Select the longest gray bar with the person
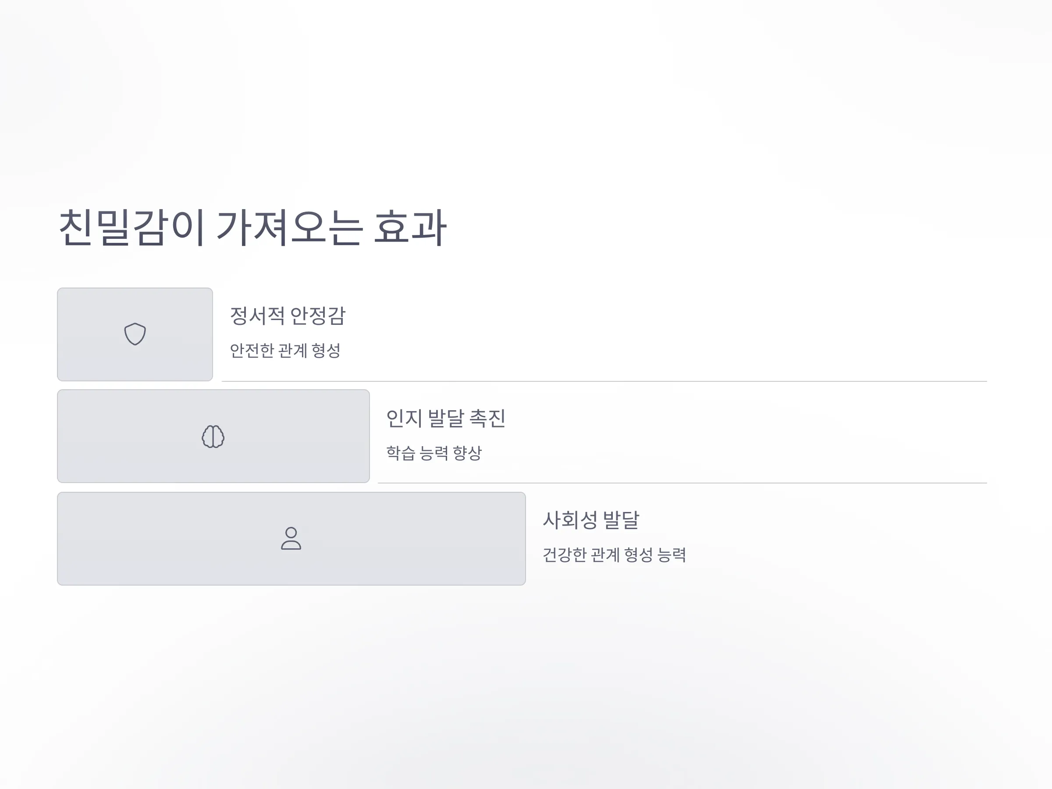The image size is (1052, 789). pos(291,538)
